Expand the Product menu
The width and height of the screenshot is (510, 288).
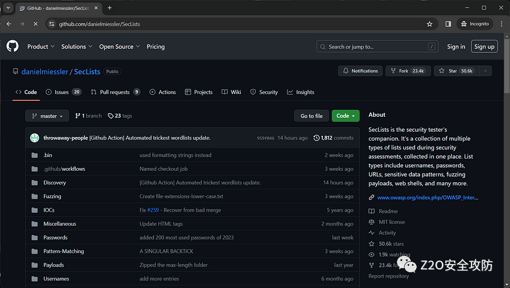click(x=41, y=47)
